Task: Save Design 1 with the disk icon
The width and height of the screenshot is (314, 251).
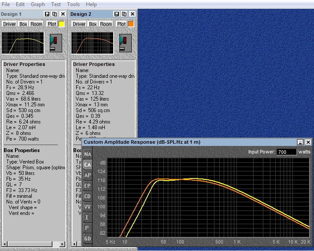Action: click(x=47, y=14)
